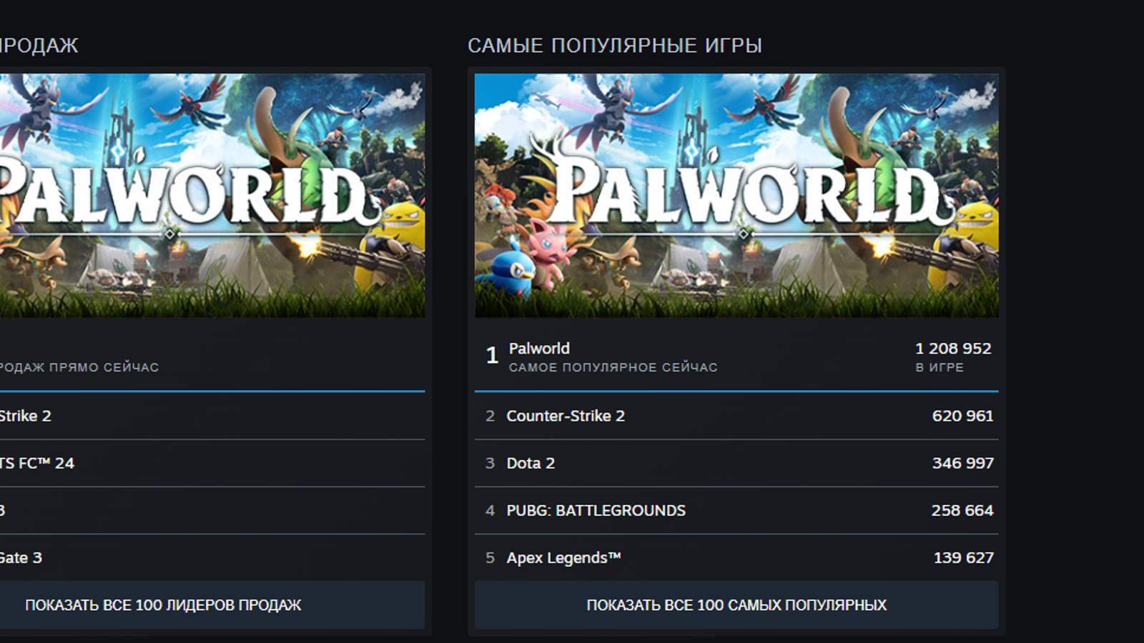Show all 100 most played games
The width and height of the screenshot is (1144, 643).
(x=736, y=605)
